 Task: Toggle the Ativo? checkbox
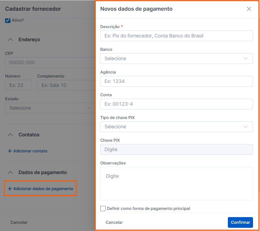coord(8,20)
